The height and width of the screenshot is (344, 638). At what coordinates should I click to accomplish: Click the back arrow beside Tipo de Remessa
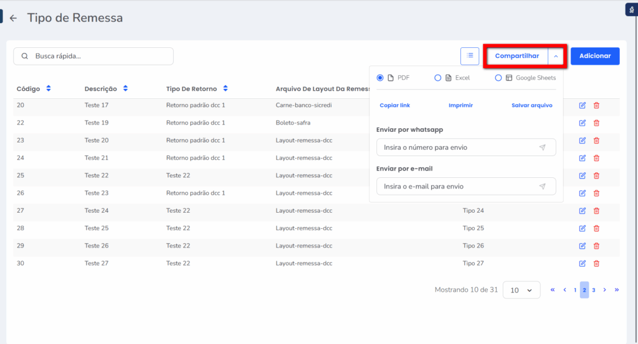coord(13,19)
